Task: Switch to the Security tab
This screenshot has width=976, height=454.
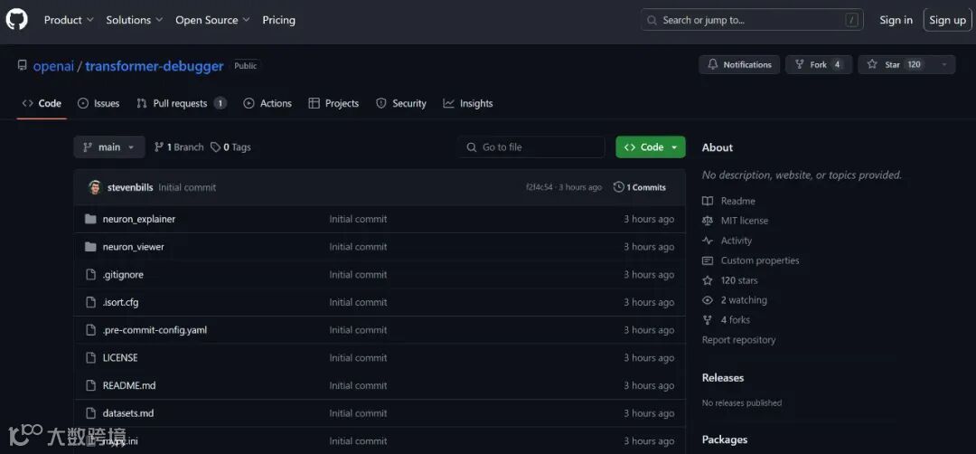Action: point(401,103)
